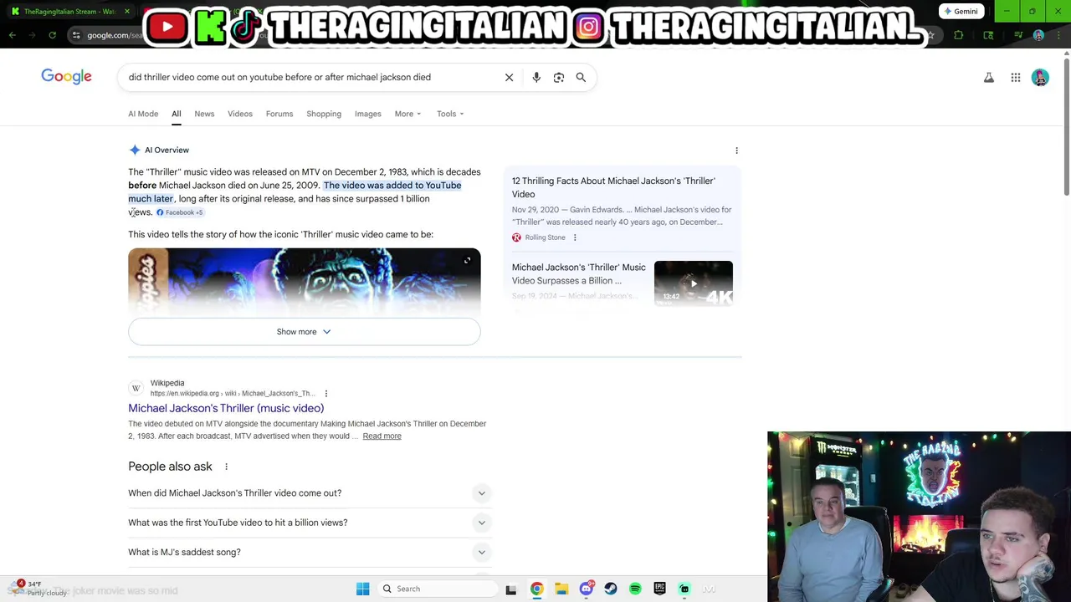Viewport: 1071px width, 602px height.
Task: Open the weather widget showing 34°F
Action: coord(38,589)
